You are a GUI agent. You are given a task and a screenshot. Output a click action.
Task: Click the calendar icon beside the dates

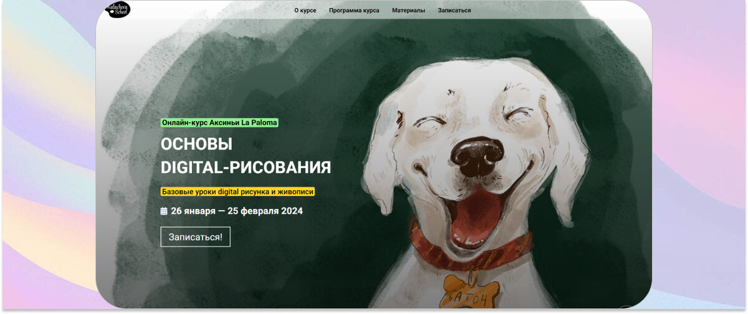(x=164, y=211)
